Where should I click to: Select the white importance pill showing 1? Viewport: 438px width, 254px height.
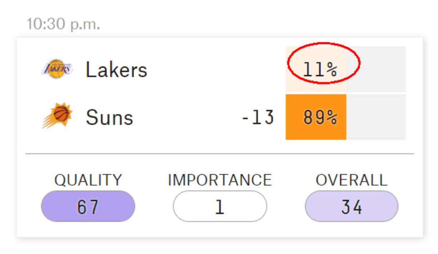(220, 207)
